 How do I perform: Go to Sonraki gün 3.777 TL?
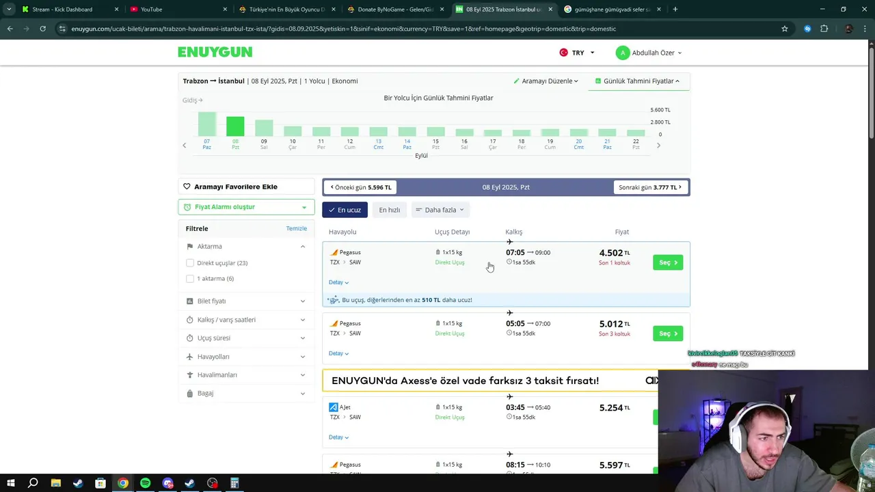[650, 187]
